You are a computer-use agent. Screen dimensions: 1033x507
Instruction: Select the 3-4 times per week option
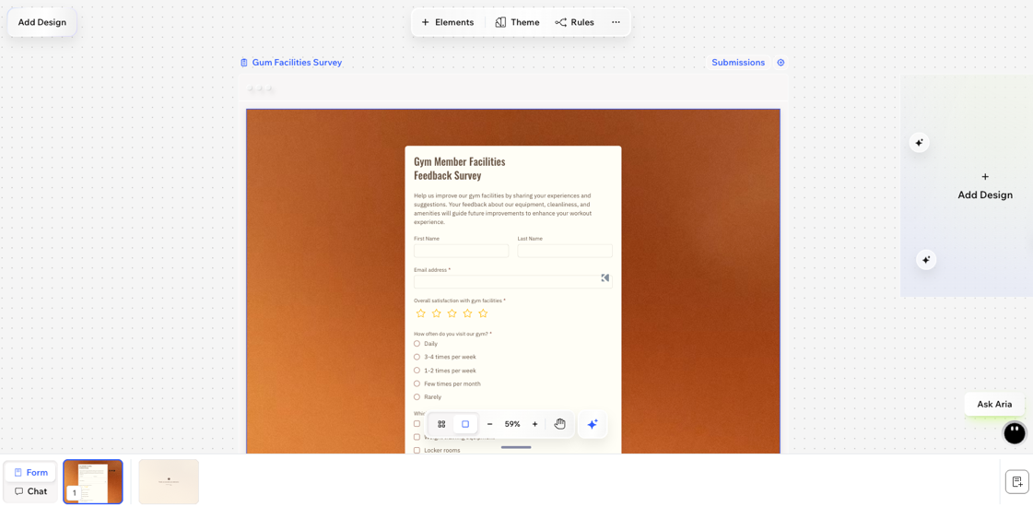coord(417,357)
